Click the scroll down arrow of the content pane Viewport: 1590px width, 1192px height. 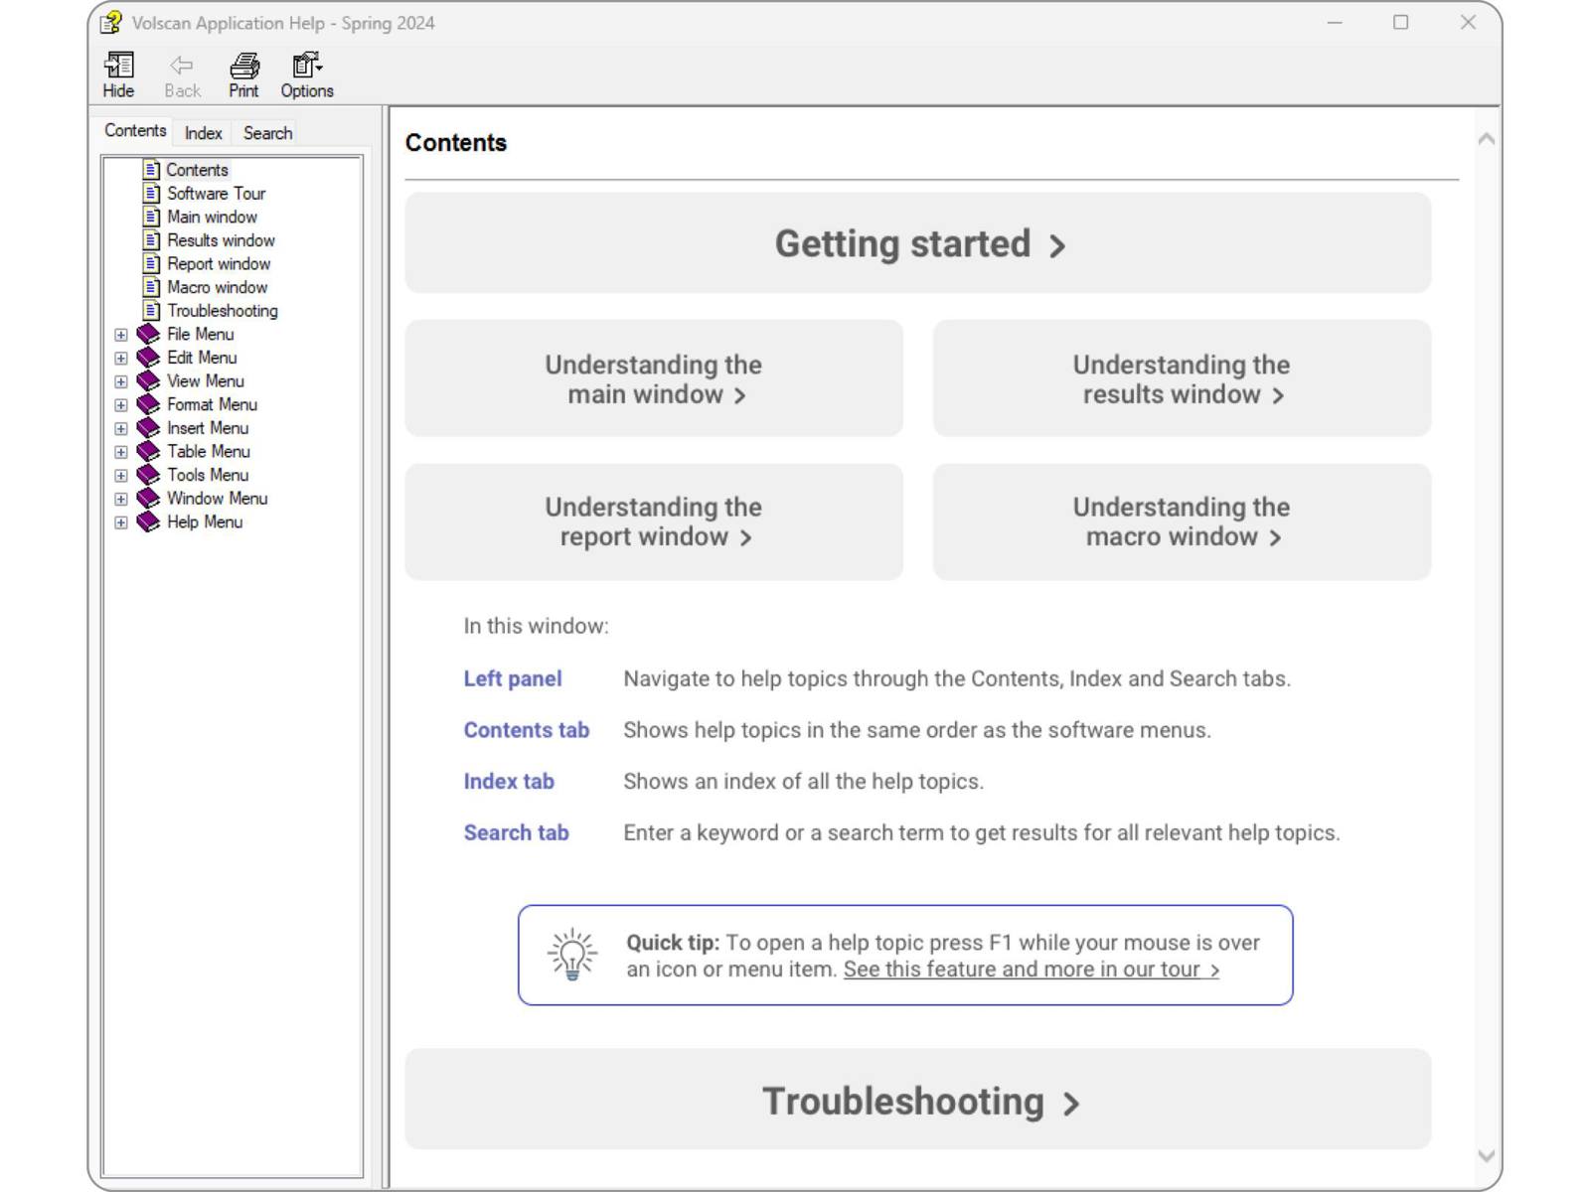tap(1486, 1155)
